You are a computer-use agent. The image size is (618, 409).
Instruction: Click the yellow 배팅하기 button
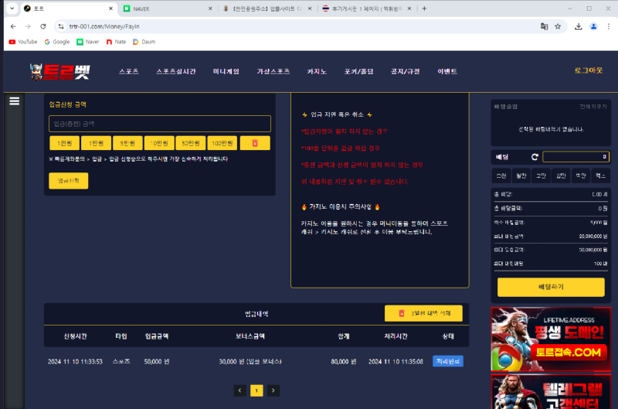pos(551,287)
